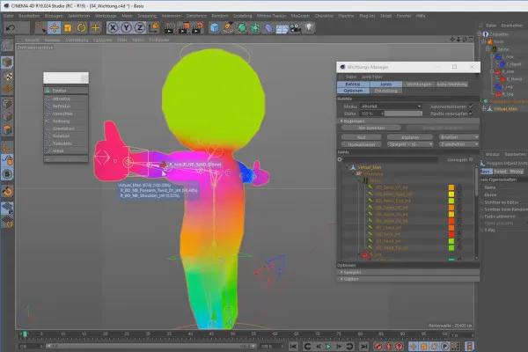Switch to Model mode cube icon in left palette

[7, 62]
